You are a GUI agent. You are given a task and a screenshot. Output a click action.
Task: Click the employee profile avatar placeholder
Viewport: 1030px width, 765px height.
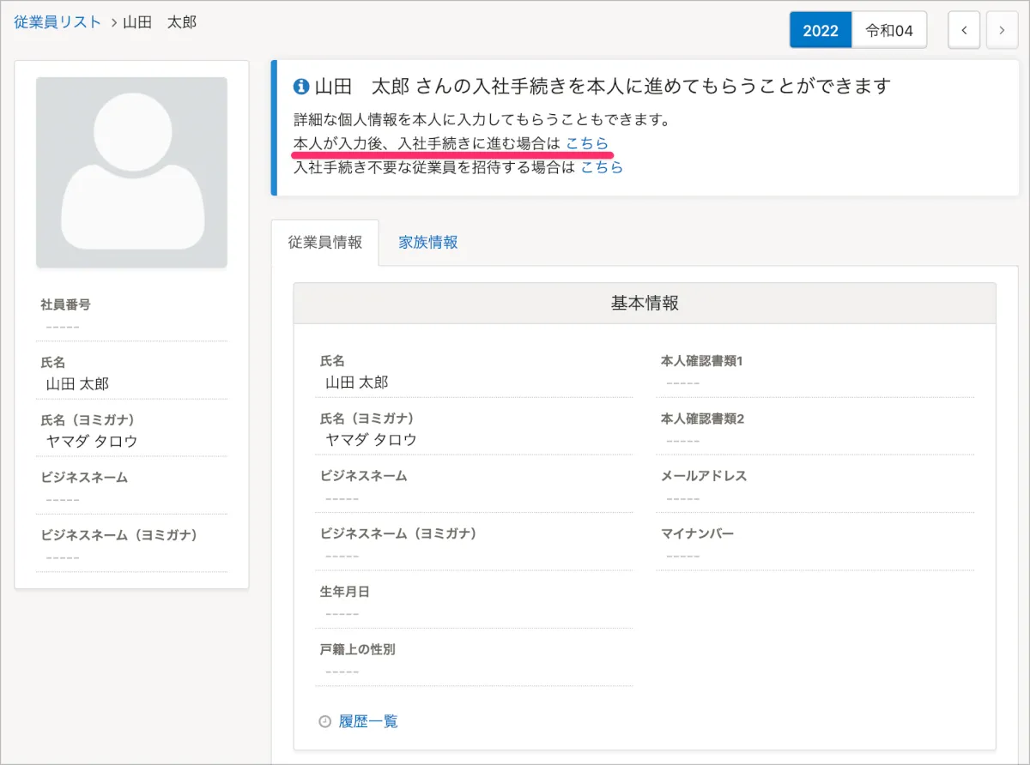pyautogui.click(x=131, y=172)
